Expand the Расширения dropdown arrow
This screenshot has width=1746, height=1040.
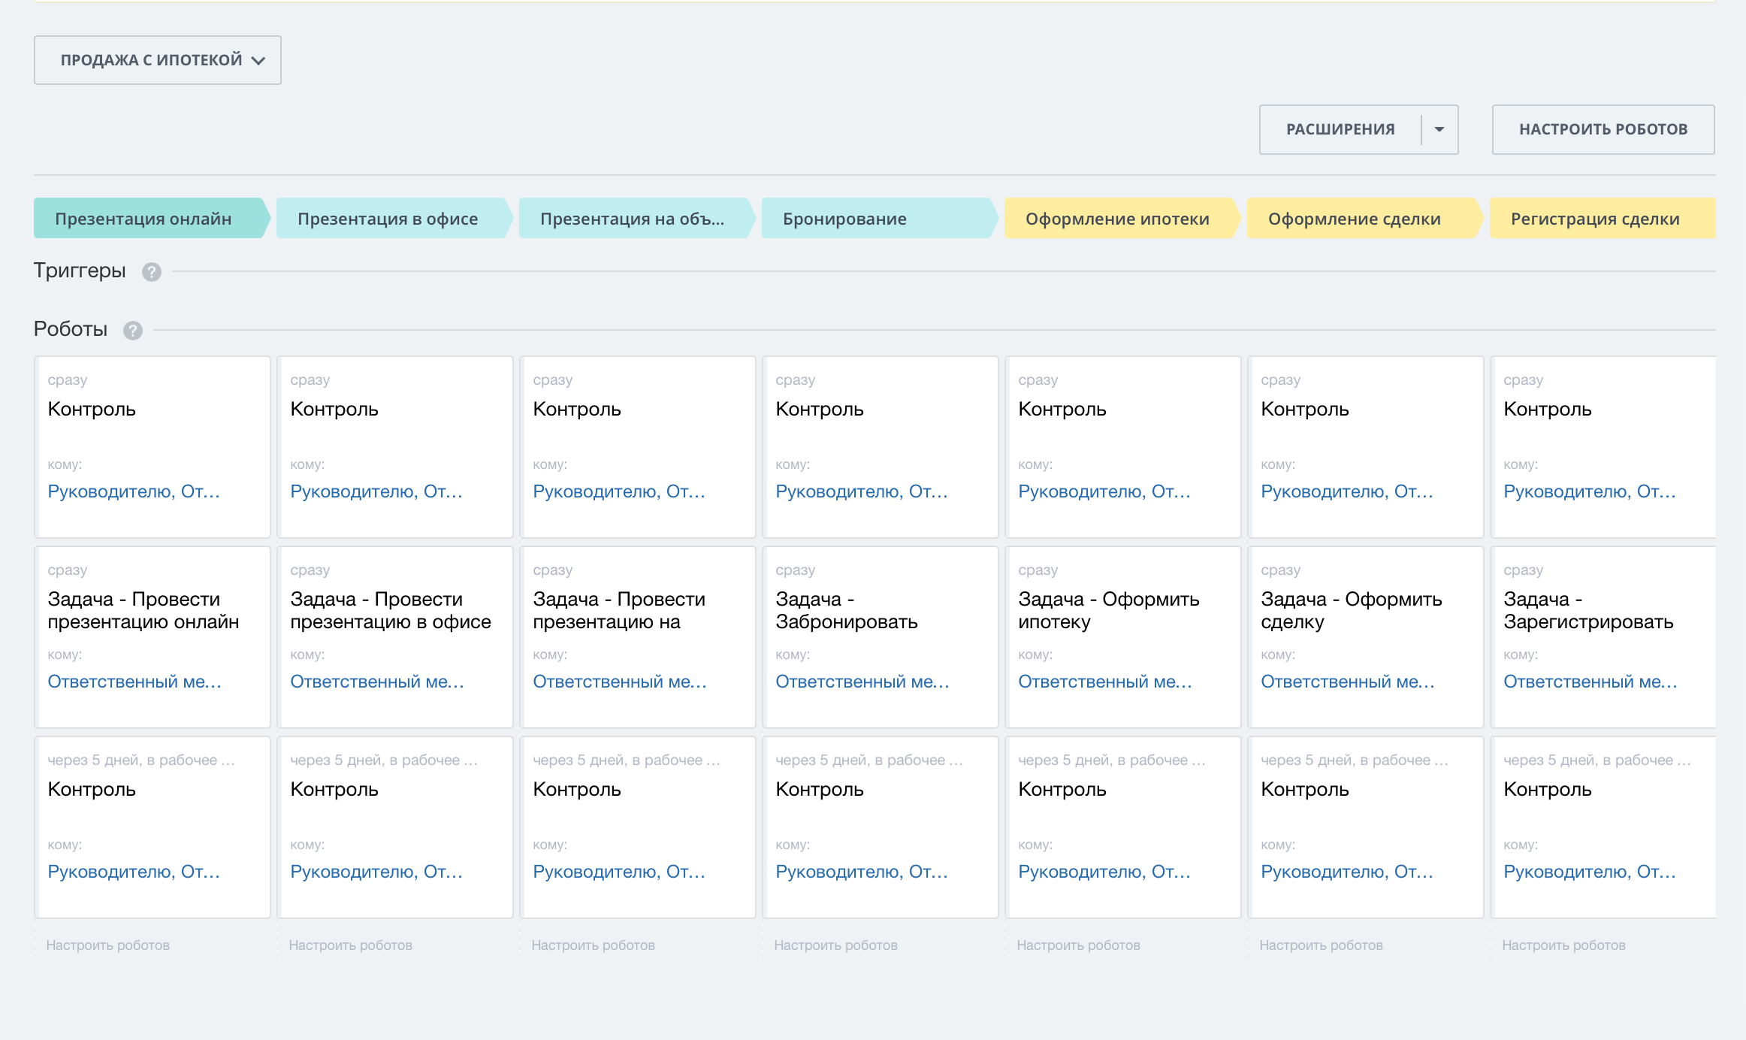pyautogui.click(x=1439, y=129)
